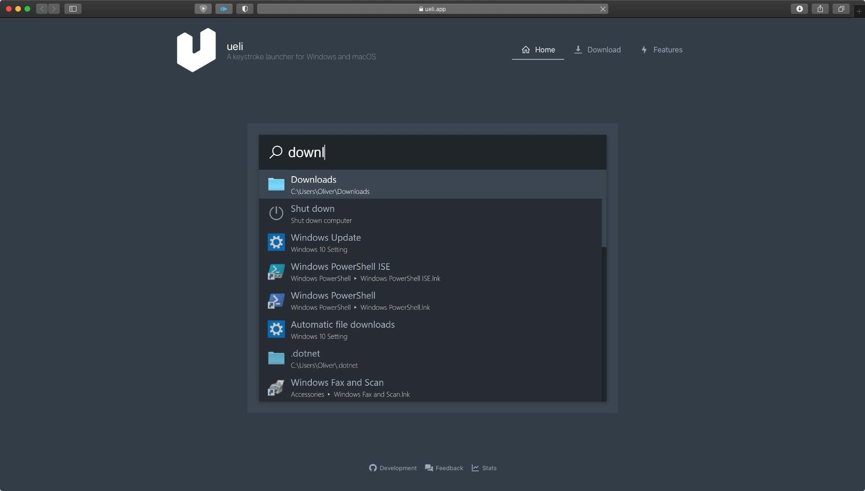Select the Windows PowerShell result title
Screen dimensions: 865x491
point(333,295)
